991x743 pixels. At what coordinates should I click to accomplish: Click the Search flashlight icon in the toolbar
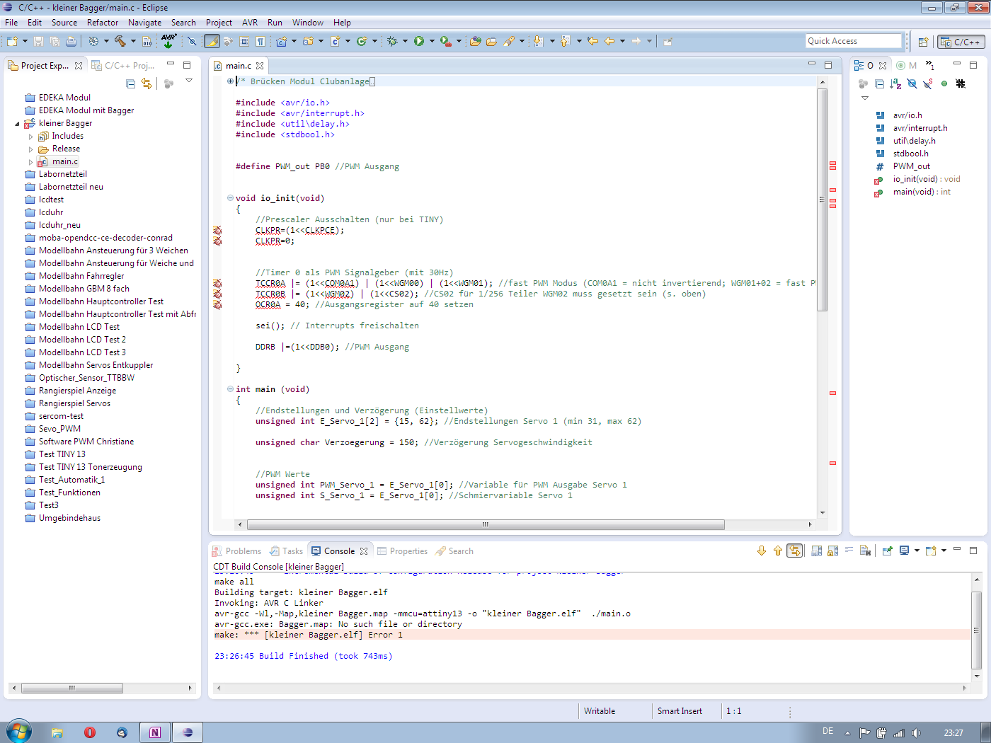click(509, 41)
